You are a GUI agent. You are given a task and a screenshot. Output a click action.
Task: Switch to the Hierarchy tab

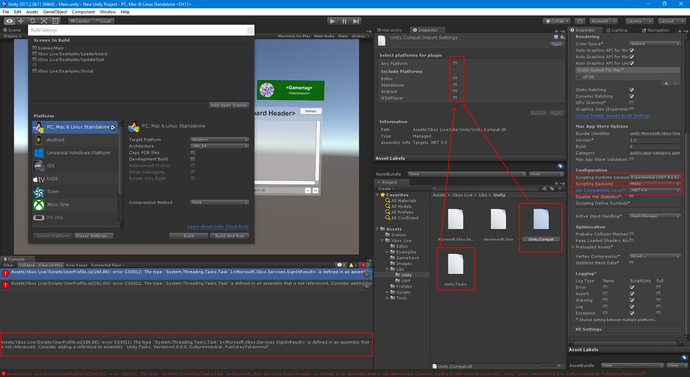pyautogui.click(x=390, y=30)
